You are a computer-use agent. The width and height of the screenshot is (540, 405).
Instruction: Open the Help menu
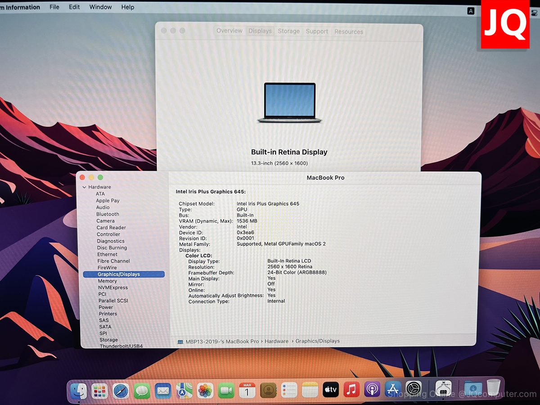(128, 7)
